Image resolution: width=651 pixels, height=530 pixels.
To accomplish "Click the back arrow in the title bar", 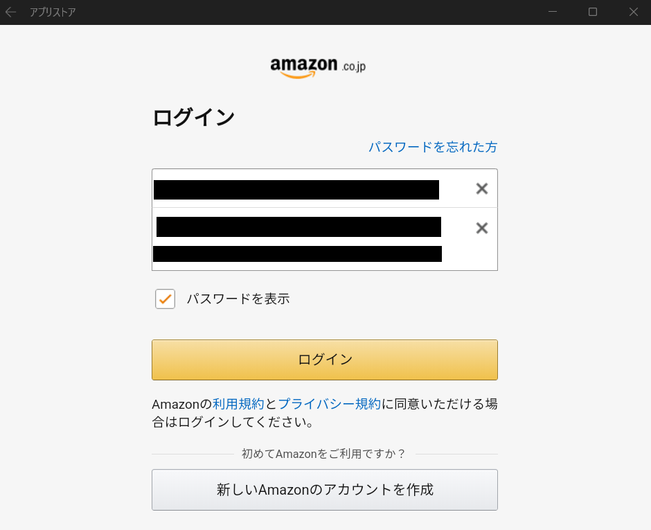I will point(10,12).
